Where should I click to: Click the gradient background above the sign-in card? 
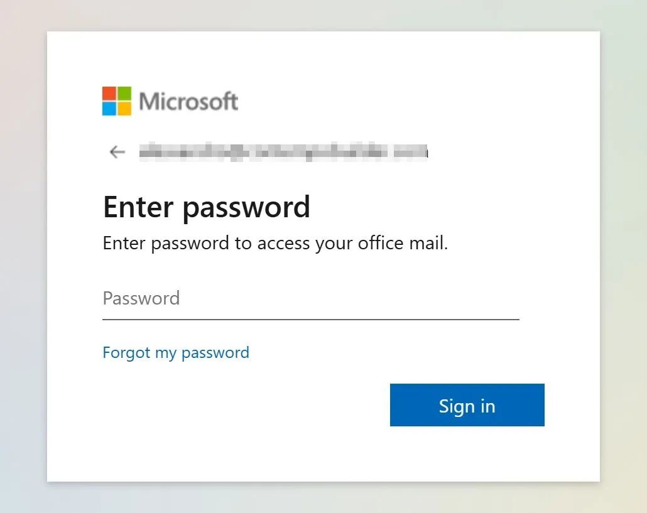(323, 15)
